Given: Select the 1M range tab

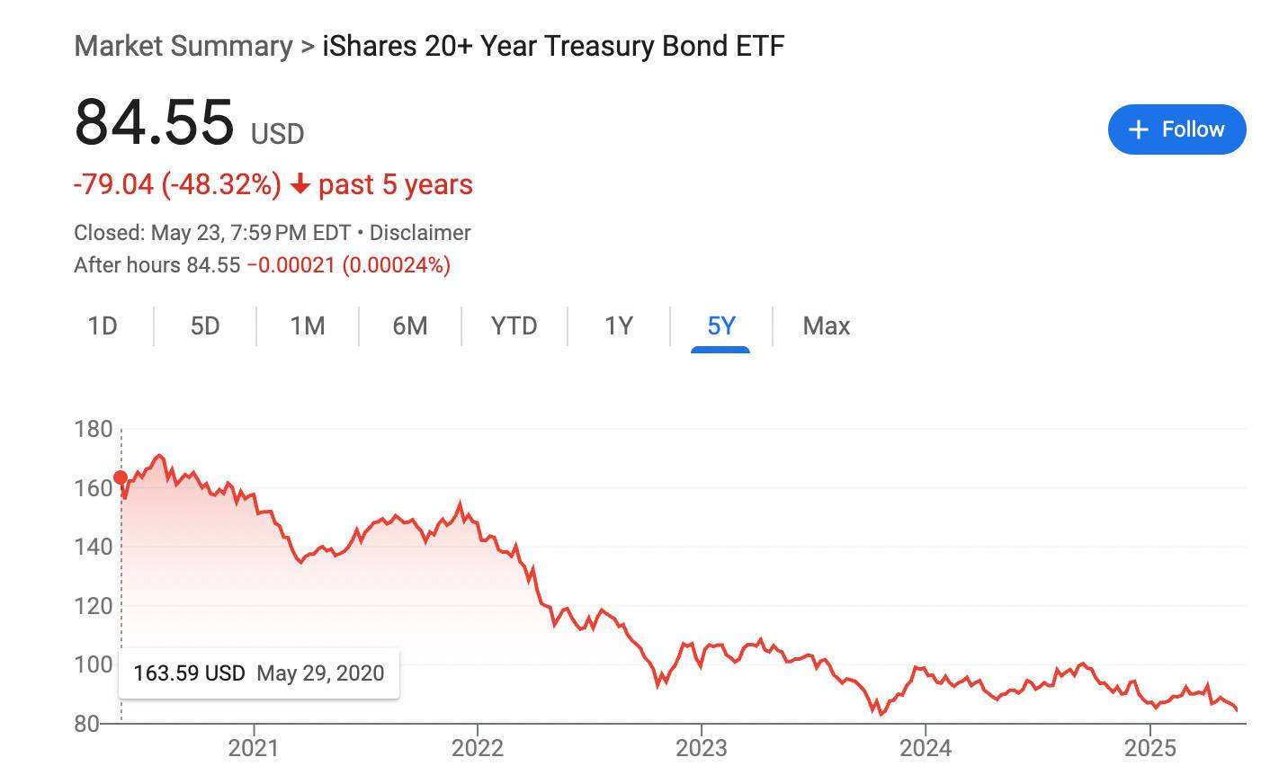Looking at the screenshot, I should tap(308, 325).
